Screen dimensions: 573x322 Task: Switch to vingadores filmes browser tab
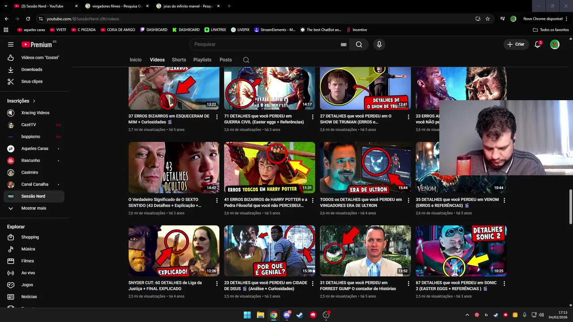click(117, 6)
